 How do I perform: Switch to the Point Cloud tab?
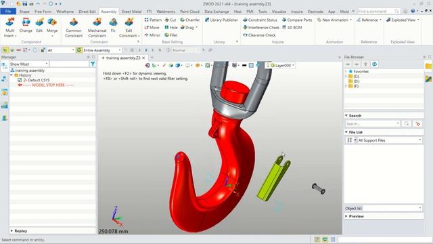click(x=189, y=12)
